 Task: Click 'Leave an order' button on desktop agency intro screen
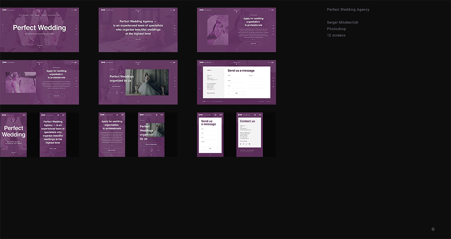pos(138,39)
